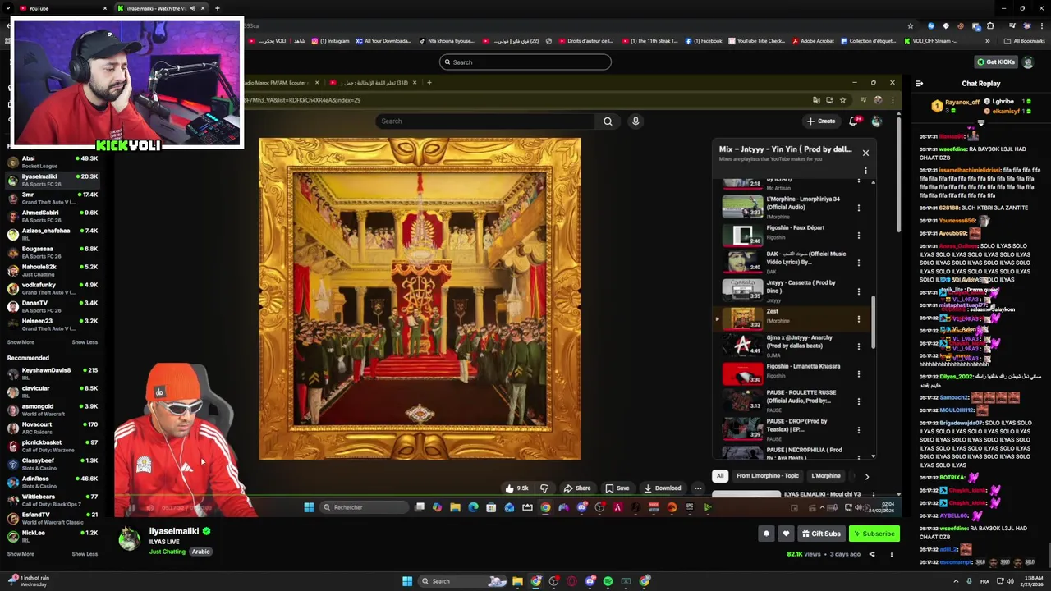Open the Adobe Acrobat bookmark
Viewport: 1051px width, 591px height.
[811, 41]
